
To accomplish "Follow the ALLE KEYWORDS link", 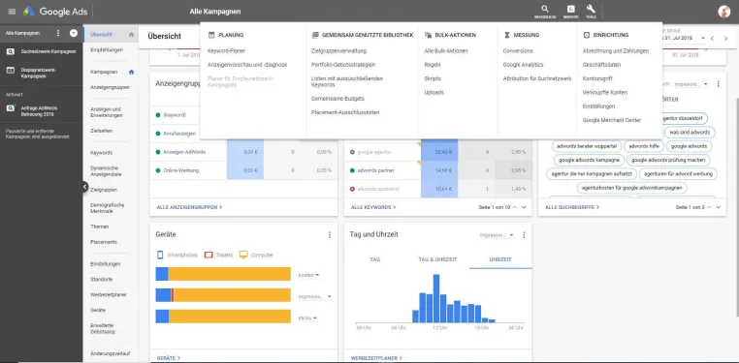I will point(373,207).
